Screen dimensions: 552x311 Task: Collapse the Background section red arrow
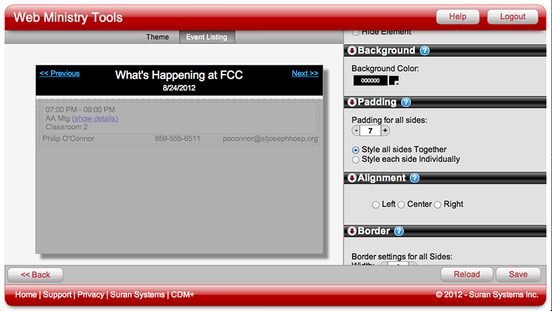pyautogui.click(x=352, y=50)
